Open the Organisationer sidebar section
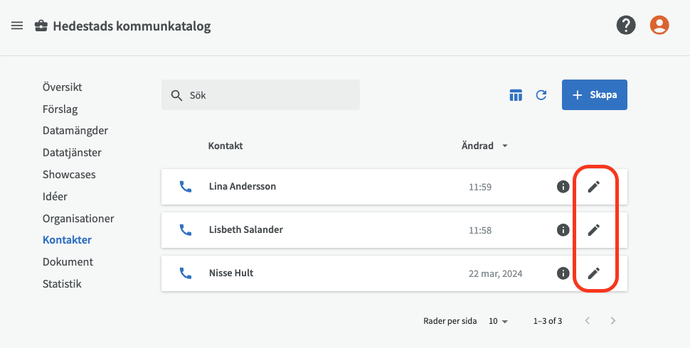Image resolution: width=690 pixels, height=348 pixels. tap(78, 219)
